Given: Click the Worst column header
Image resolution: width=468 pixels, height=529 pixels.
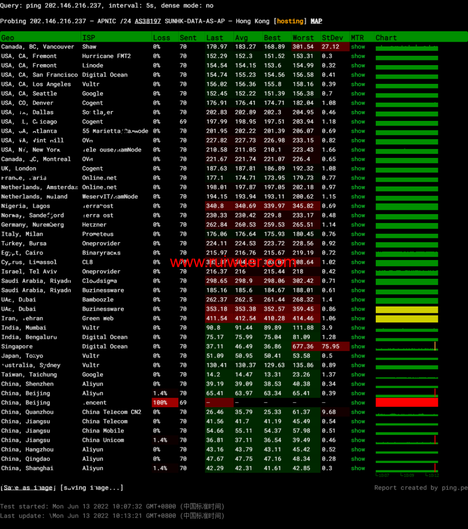Looking at the screenshot, I should (303, 37).
